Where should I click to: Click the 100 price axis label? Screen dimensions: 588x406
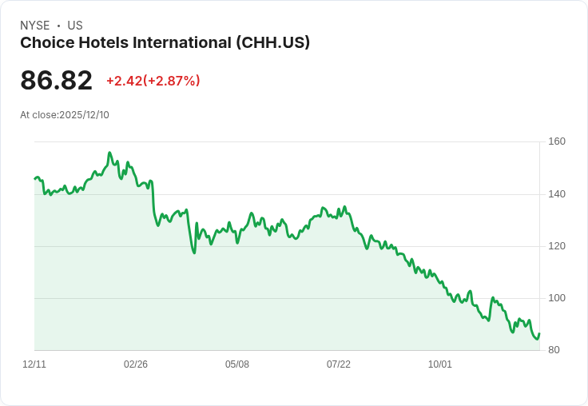coord(557,298)
